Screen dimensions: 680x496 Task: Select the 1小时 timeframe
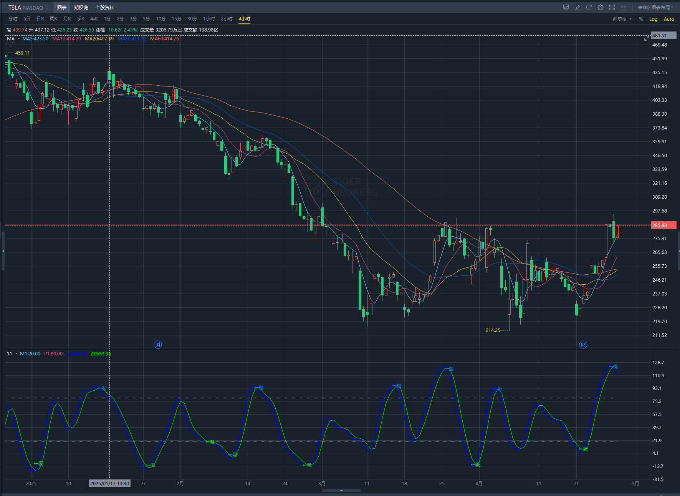tap(209, 19)
